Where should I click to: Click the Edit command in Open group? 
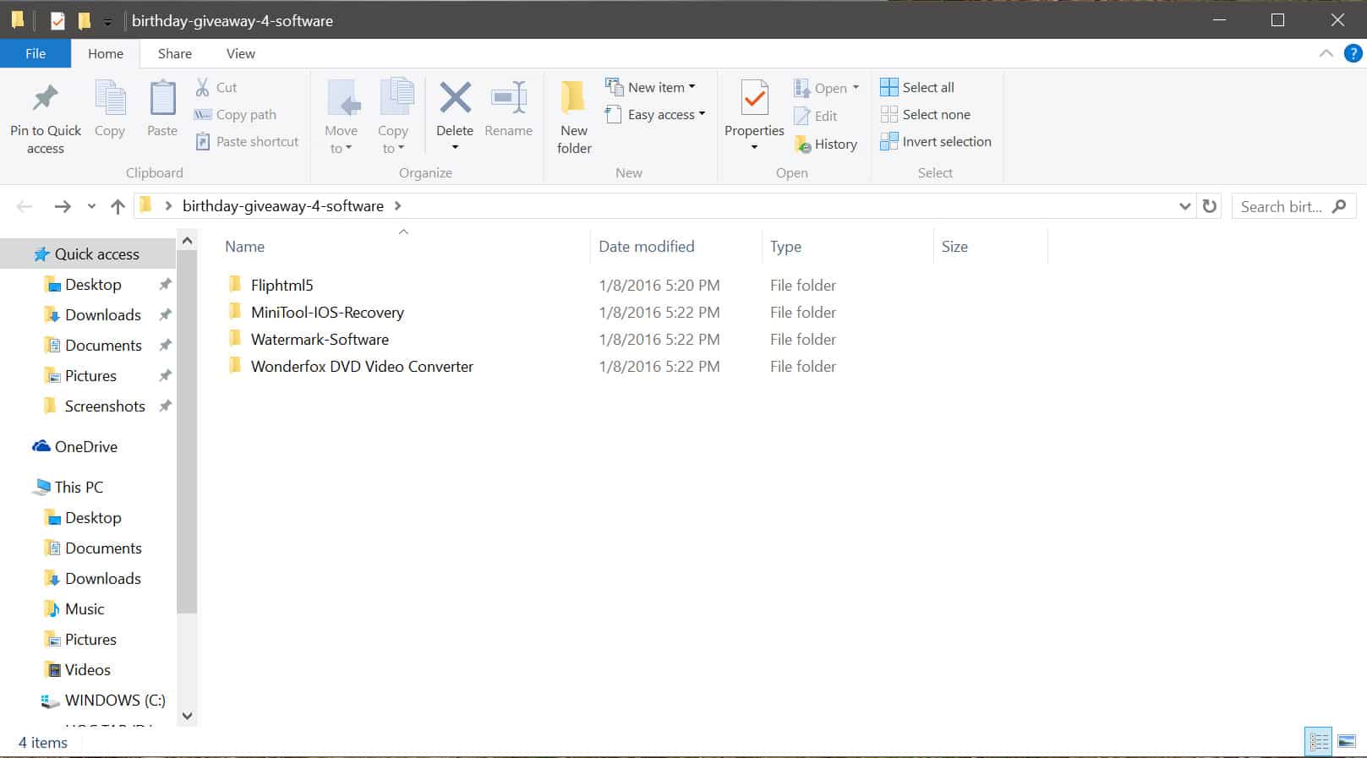816,116
